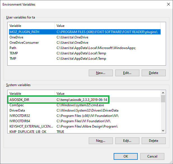Screen dimensions: 173x164
Task: Sort user variables by Variable column header
Action: click(x=31, y=26)
